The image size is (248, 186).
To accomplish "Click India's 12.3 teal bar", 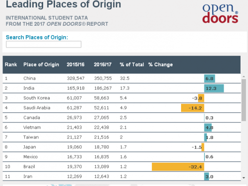I will coord(214,88).
